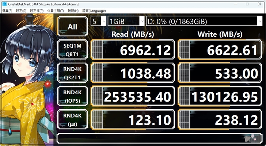The image size is (266, 146).
Task: Open the 語言(Language) menu
Action: [x=94, y=11]
